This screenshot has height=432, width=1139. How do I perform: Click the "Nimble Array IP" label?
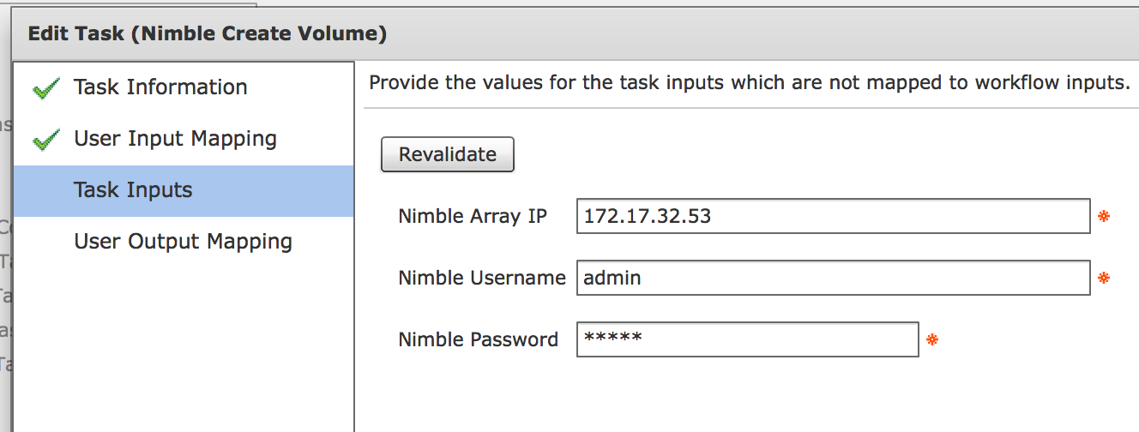click(473, 217)
